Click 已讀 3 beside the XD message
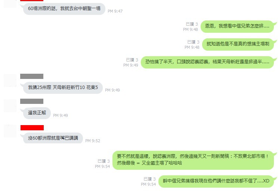Screen dimensions: 278x191 tap(149, 179)
